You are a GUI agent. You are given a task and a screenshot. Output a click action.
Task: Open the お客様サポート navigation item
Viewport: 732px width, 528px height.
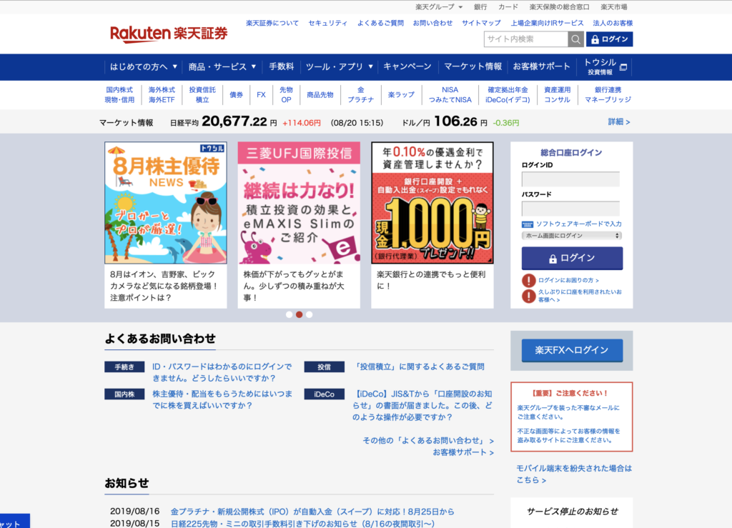pos(542,66)
